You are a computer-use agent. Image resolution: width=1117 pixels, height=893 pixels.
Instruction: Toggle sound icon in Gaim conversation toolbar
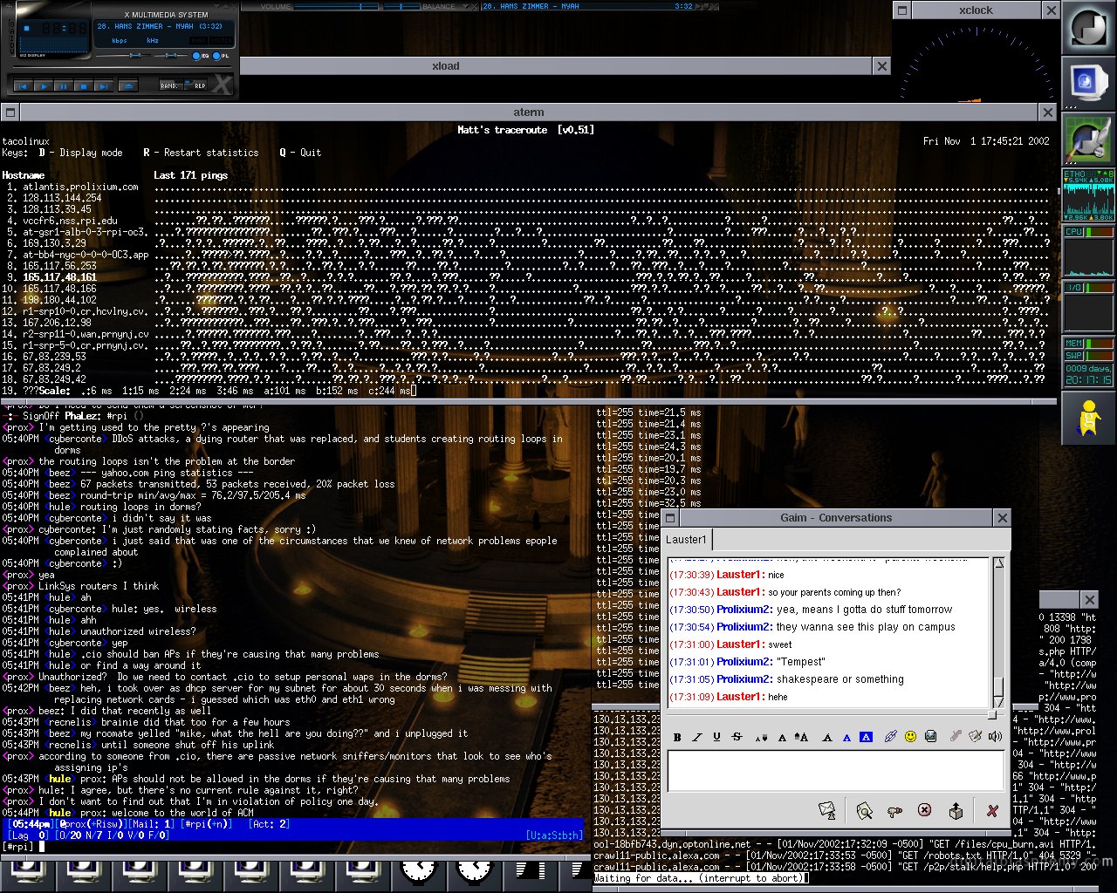coord(995,737)
